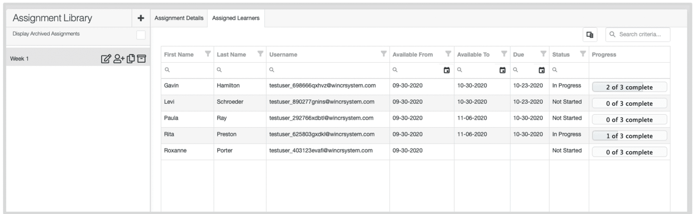The image size is (693, 214).
Task: Click the copy icon for Week 1
Action: (130, 59)
